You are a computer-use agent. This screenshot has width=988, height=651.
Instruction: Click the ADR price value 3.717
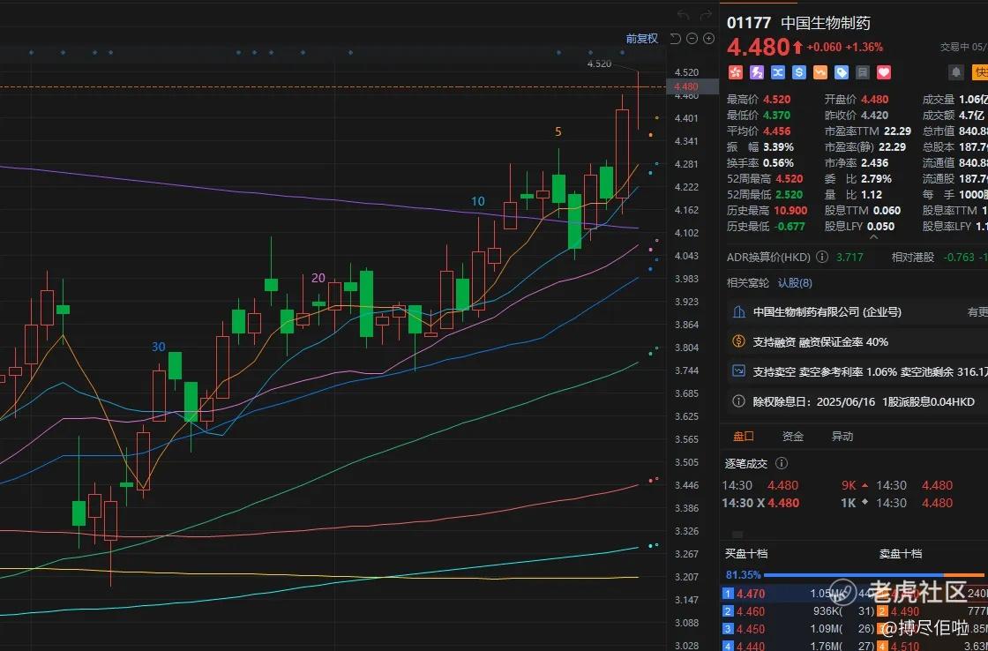point(850,257)
